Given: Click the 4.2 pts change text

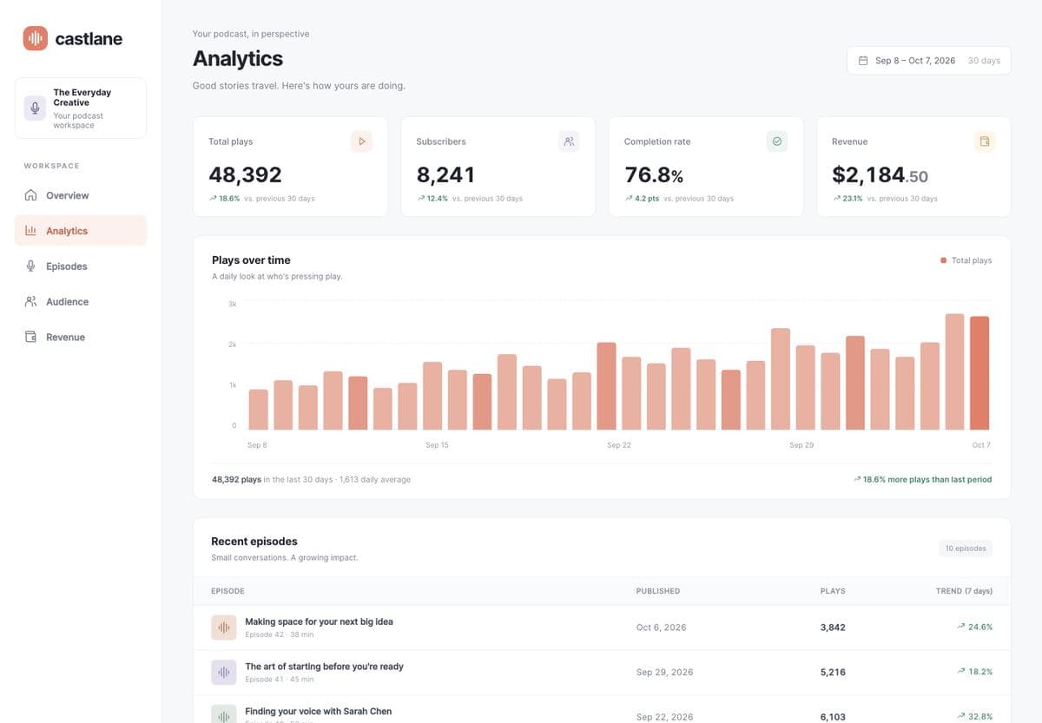Looking at the screenshot, I should point(647,199).
